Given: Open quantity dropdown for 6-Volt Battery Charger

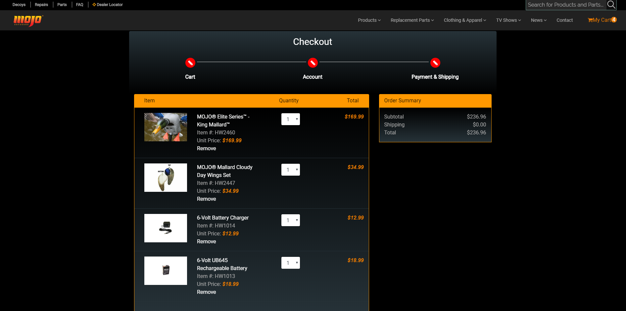Looking at the screenshot, I should coord(291,220).
